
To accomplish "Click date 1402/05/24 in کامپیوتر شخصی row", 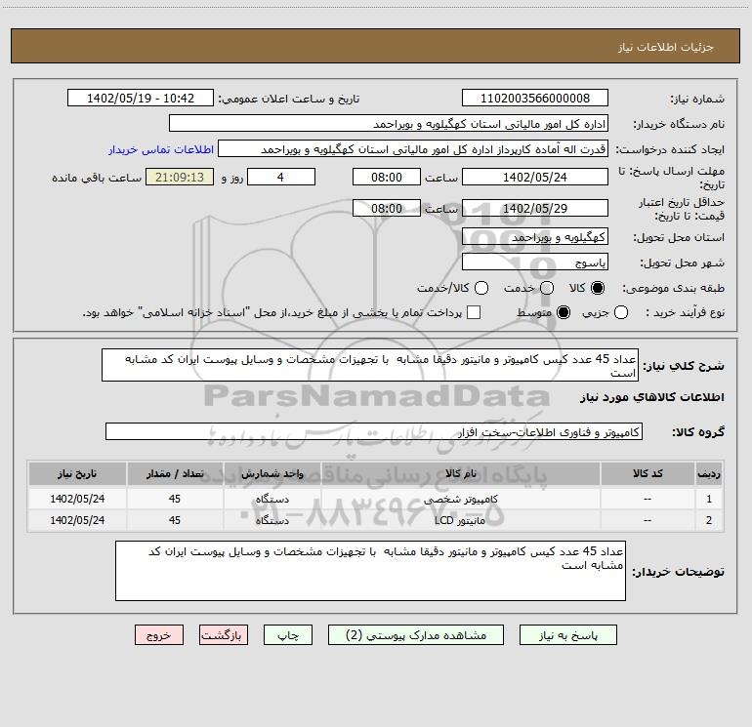I will [77, 499].
